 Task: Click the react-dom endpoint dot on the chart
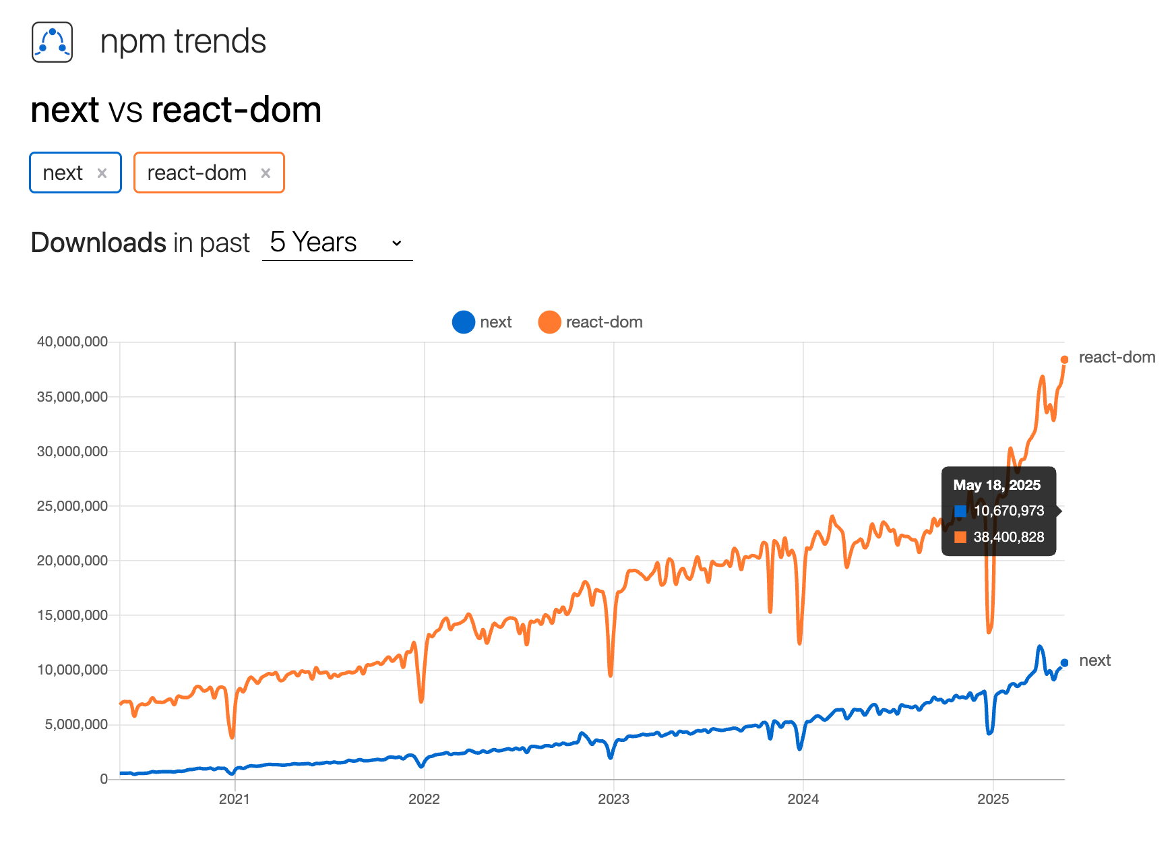click(1065, 359)
